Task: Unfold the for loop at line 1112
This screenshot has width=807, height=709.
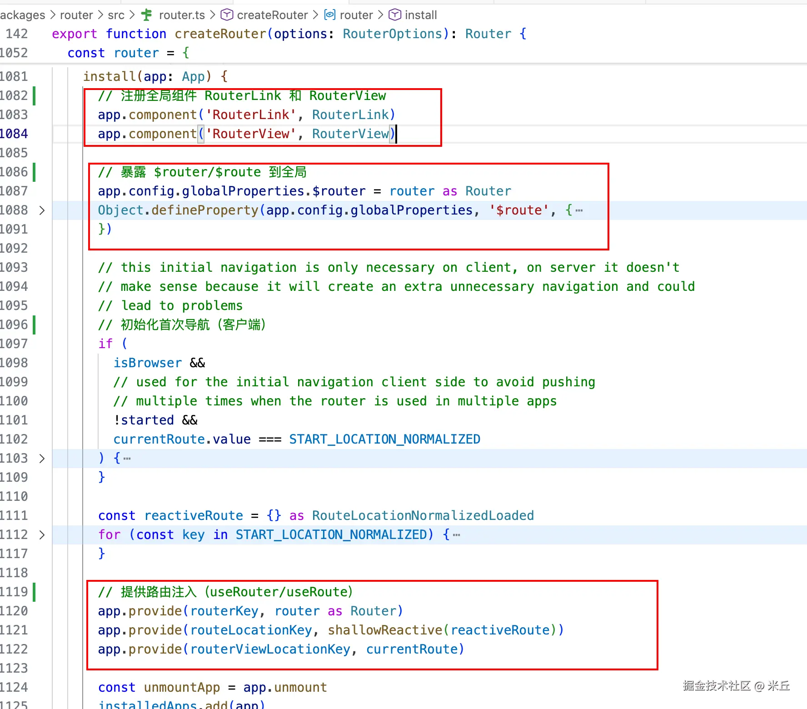Action: (42, 535)
